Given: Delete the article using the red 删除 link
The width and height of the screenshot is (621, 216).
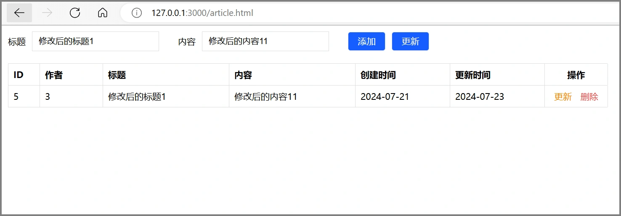Looking at the screenshot, I should pos(589,97).
